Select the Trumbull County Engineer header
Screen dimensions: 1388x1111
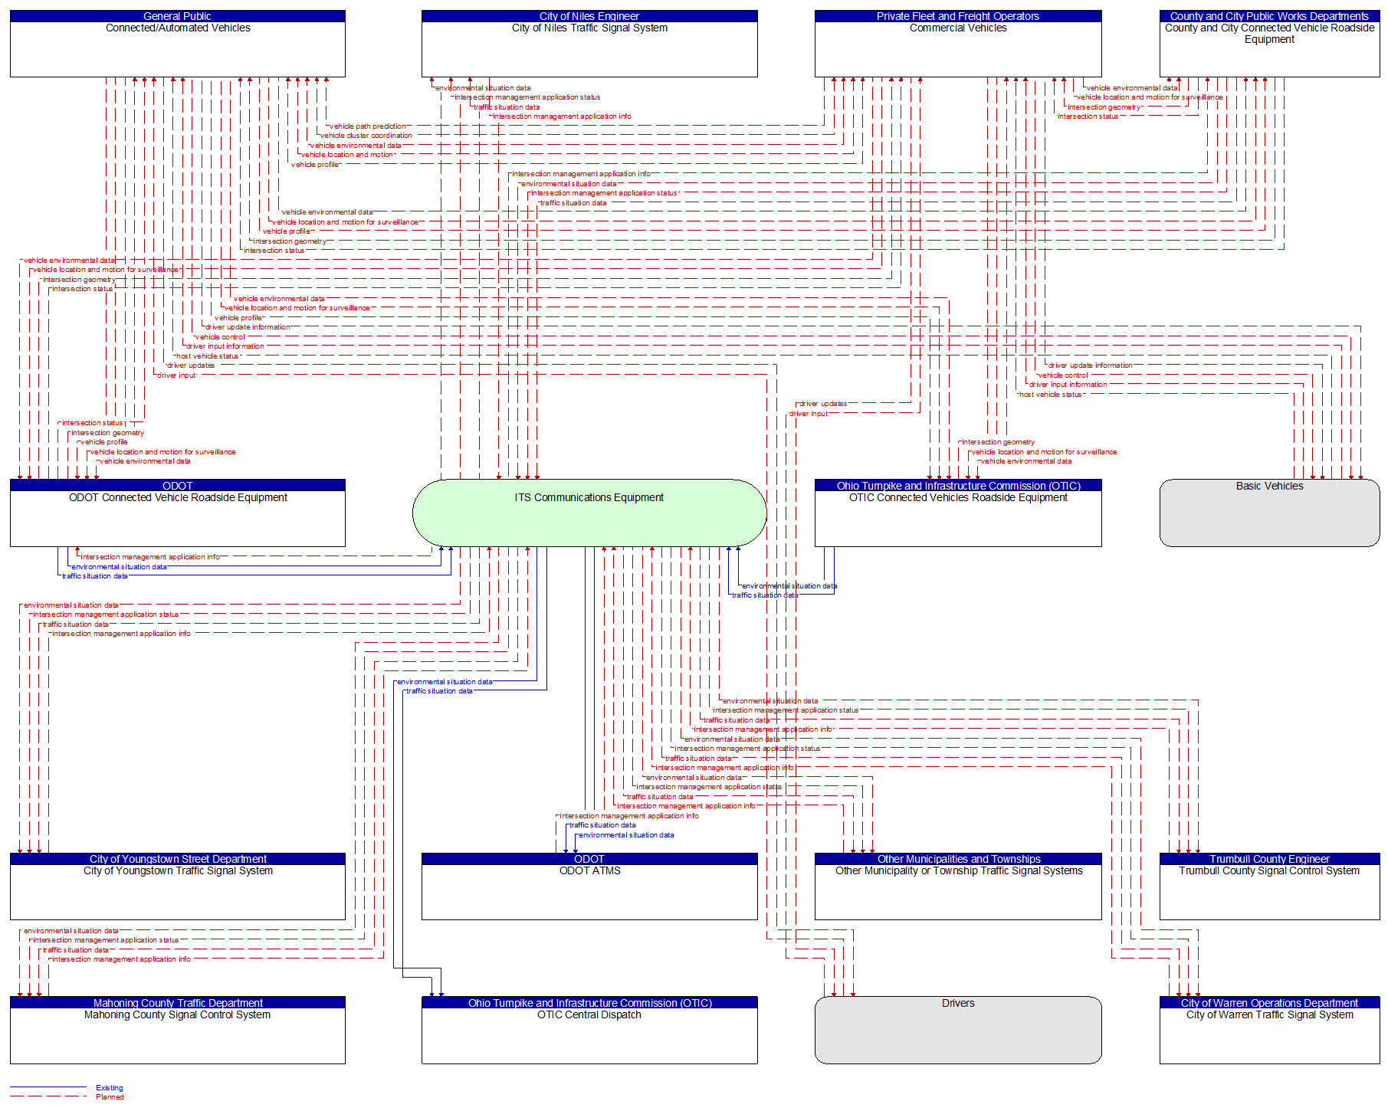click(1269, 859)
